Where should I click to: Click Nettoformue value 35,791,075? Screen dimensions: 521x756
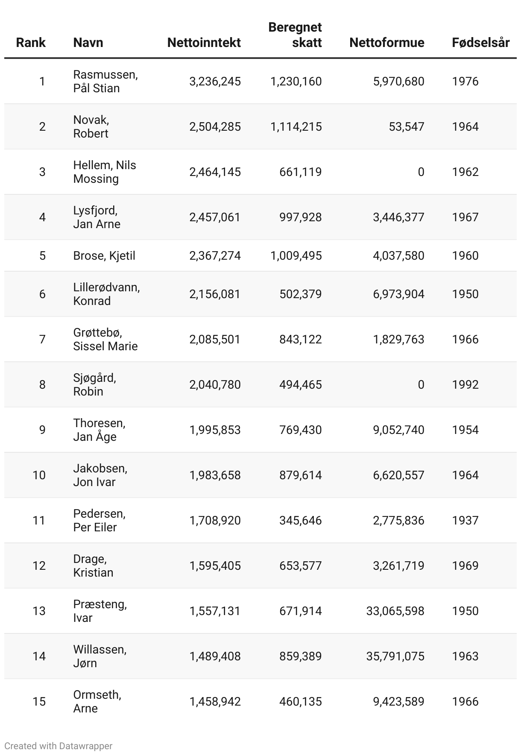(395, 656)
